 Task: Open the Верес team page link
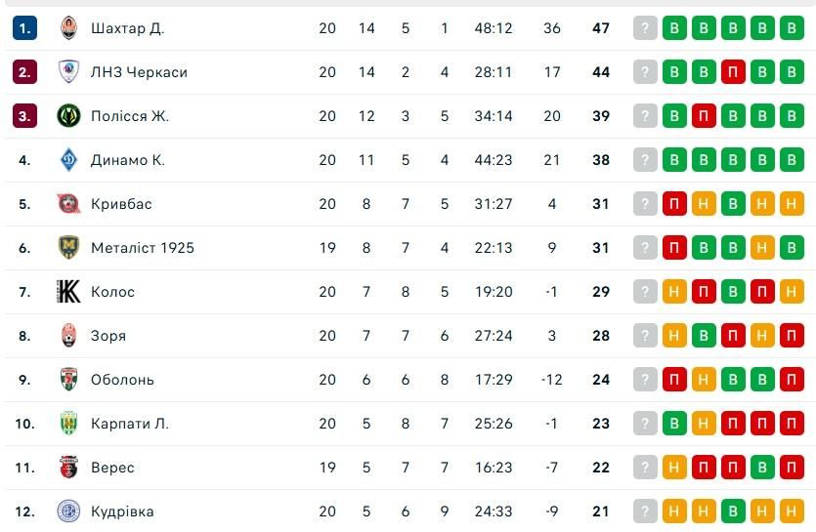112,468
